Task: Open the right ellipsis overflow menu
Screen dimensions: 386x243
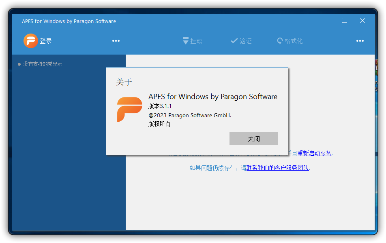Action: pyautogui.click(x=360, y=40)
